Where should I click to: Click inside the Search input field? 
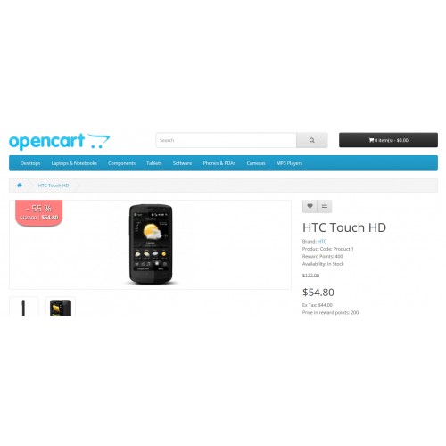pos(227,140)
